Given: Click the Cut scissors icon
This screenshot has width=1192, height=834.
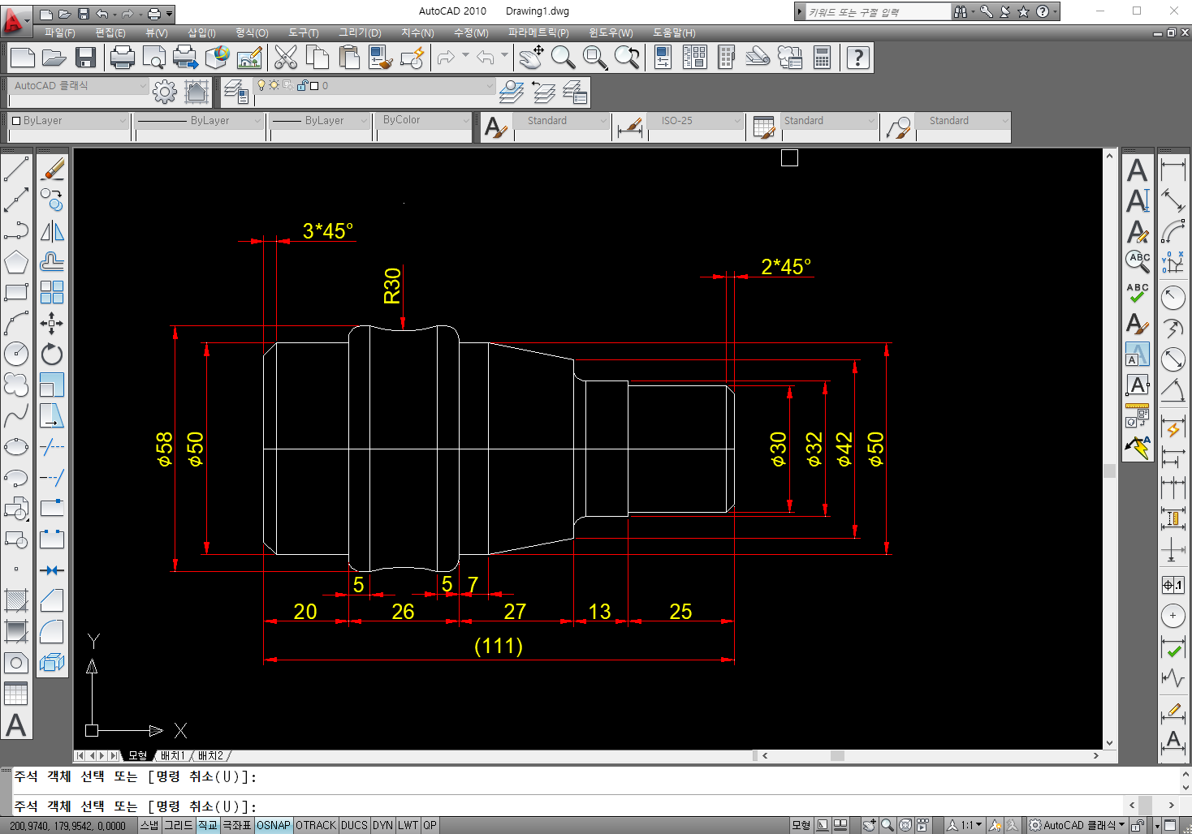Looking at the screenshot, I should (286, 58).
